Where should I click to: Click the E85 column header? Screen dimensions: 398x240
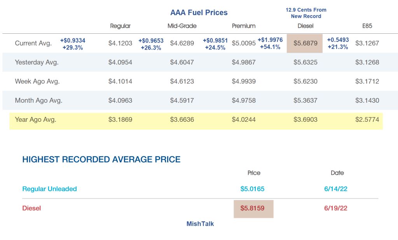(367, 26)
